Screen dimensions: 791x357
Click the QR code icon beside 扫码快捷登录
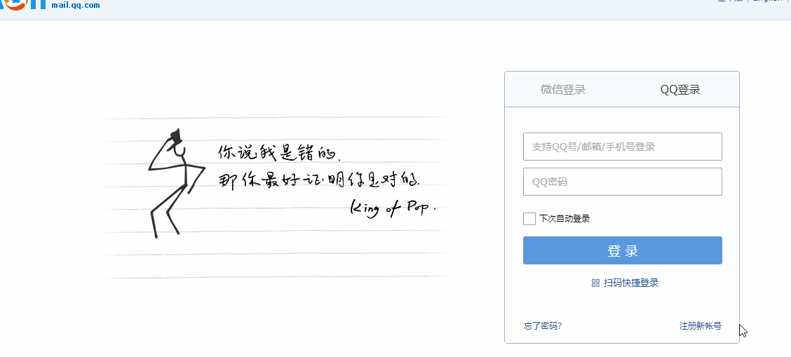[x=596, y=283]
